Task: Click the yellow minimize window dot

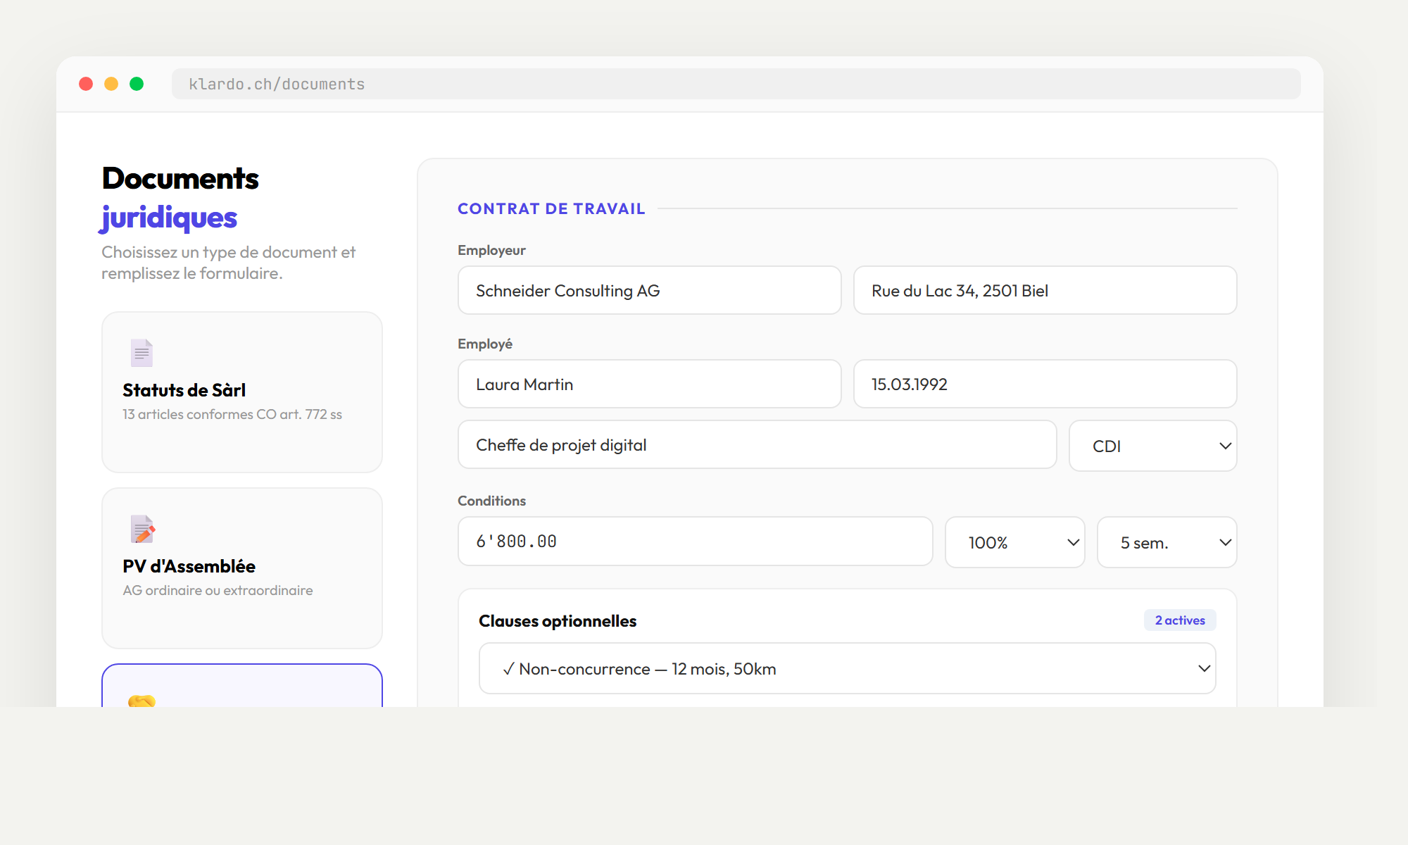Action: 111,84
